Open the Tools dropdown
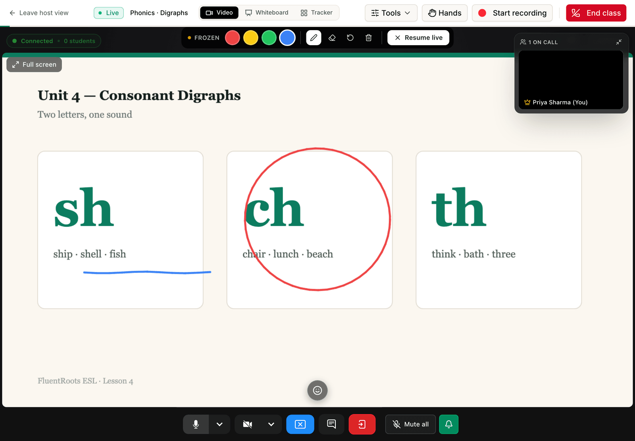The width and height of the screenshot is (635, 441). click(391, 13)
